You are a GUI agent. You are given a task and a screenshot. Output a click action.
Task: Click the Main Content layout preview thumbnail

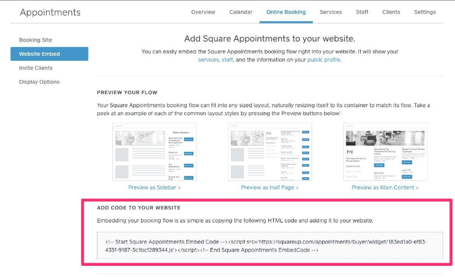pos(385,151)
